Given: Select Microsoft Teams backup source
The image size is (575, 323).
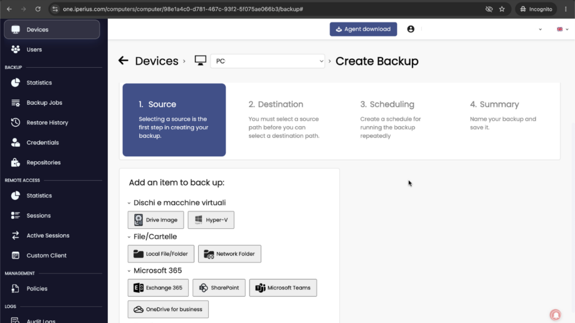Looking at the screenshot, I should 283,288.
